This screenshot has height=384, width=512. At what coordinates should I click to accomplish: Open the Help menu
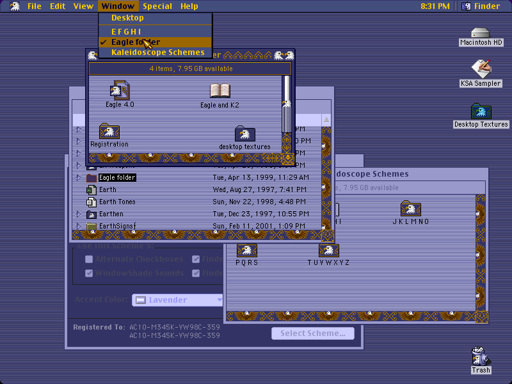[x=189, y=6]
